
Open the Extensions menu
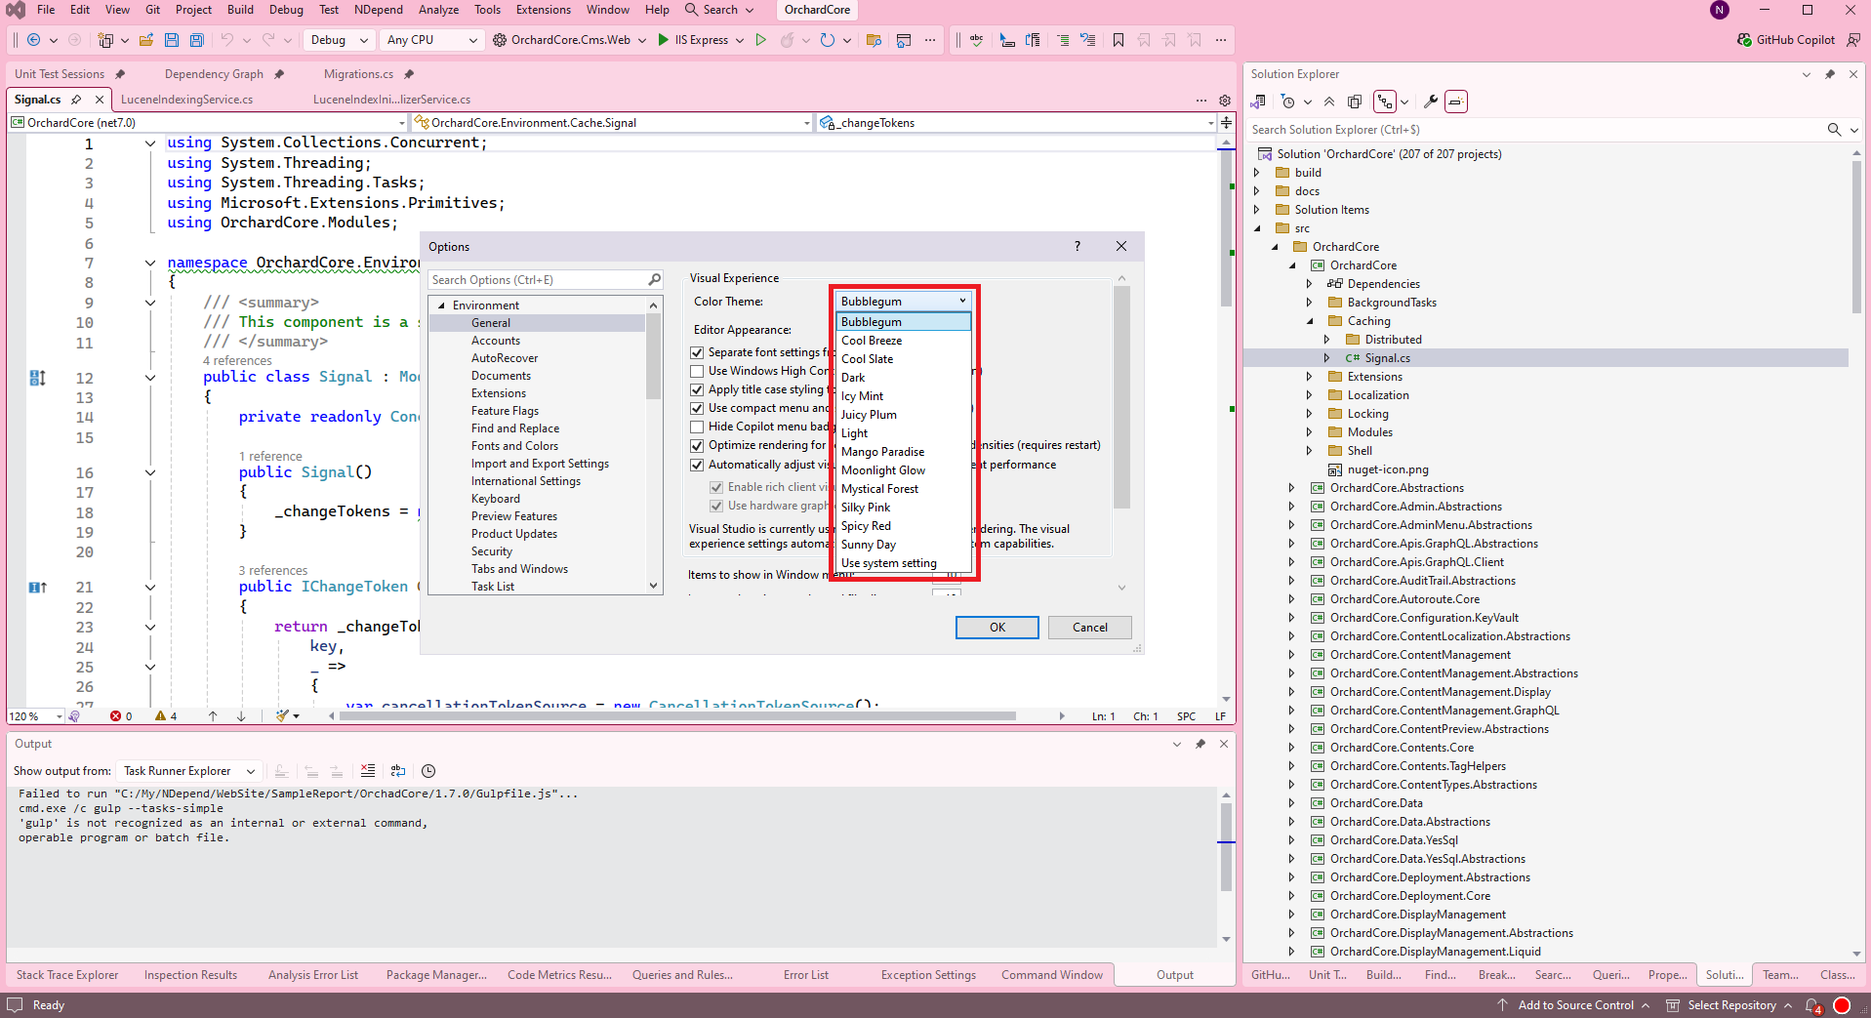[544, 10]
